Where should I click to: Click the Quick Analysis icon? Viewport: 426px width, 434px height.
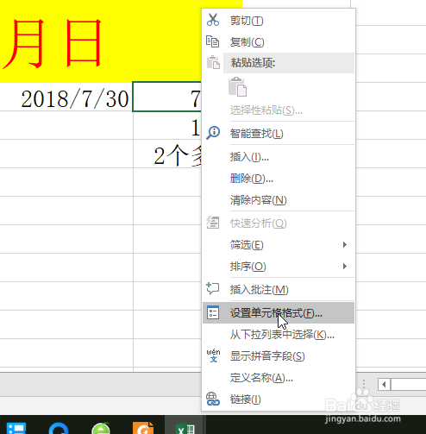(213, 223)
